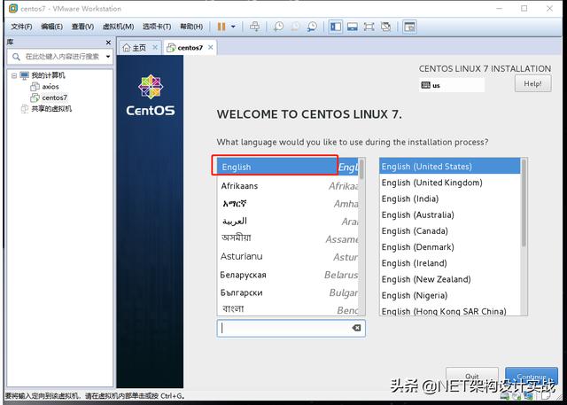Open the 文件(F) menu
The height and width of the screenshot is (405, 567).
tap(21, 27)
